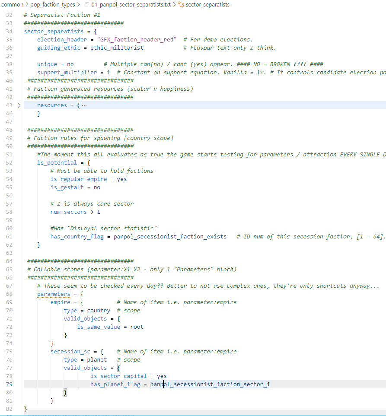Image resolution: width=386 pixels, height=416 pixels.
Task: Click 'no' value after is_gestalt
Action: pyautogui.click(x=97, y=187)
